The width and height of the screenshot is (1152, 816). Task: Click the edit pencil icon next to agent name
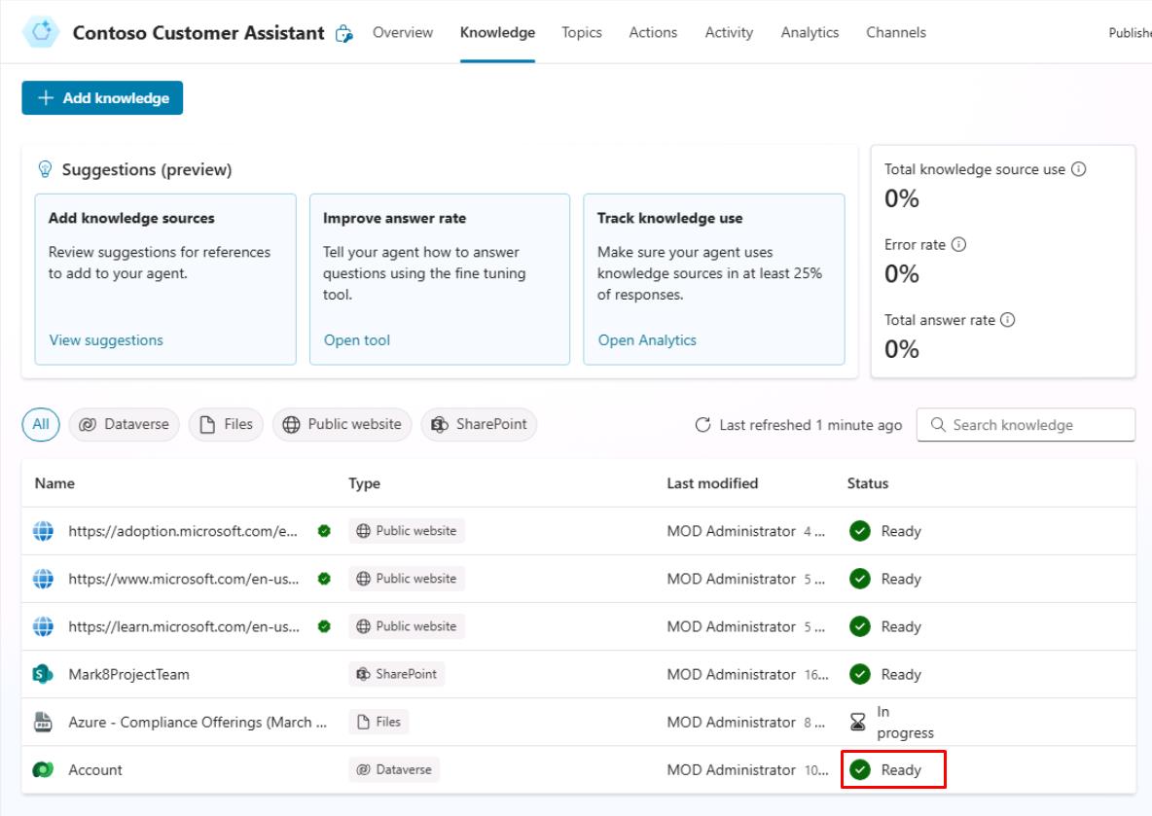pos(345,32)
